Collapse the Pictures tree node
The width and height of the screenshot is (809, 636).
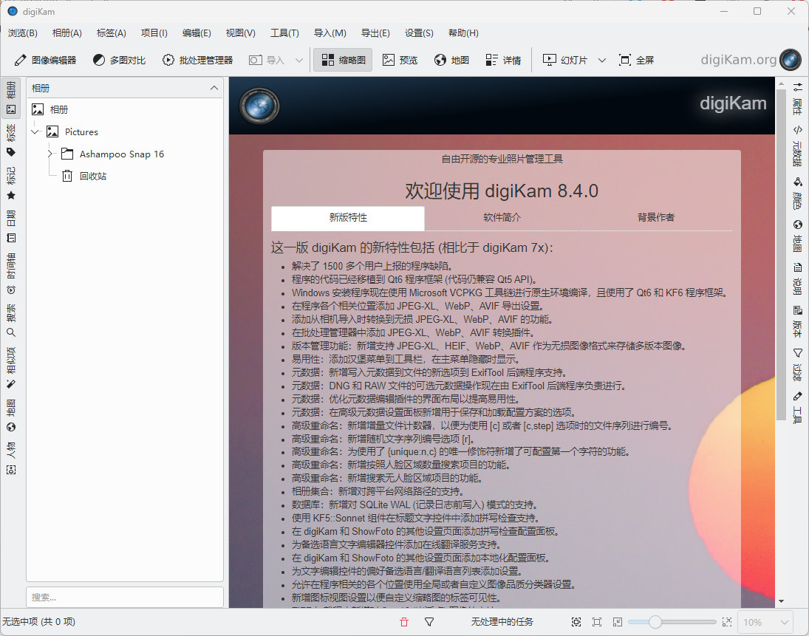pyautogui.click(x=35, y=132)
